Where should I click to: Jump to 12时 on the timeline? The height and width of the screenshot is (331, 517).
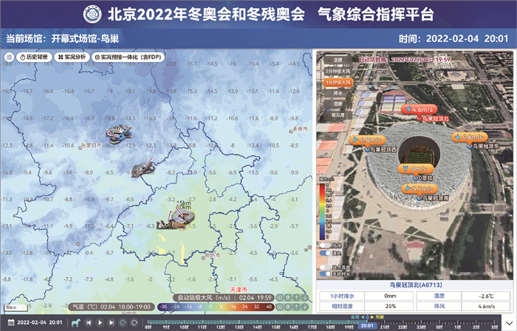(220, 327)
